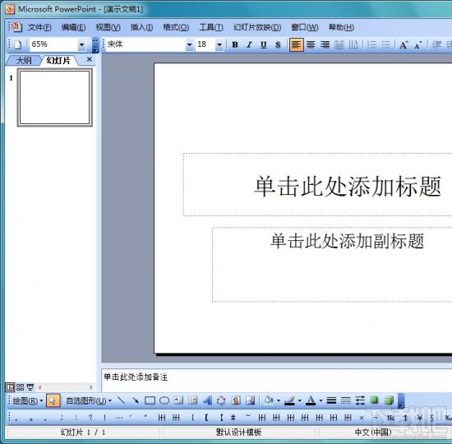The image size is (452, 444).
Task: Open the 绘图(R) drawing menu button
Action: coord(27,400)
